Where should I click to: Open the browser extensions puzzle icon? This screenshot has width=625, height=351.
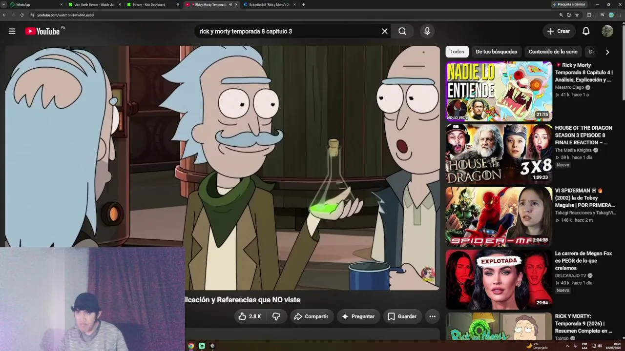pos(589,15)
